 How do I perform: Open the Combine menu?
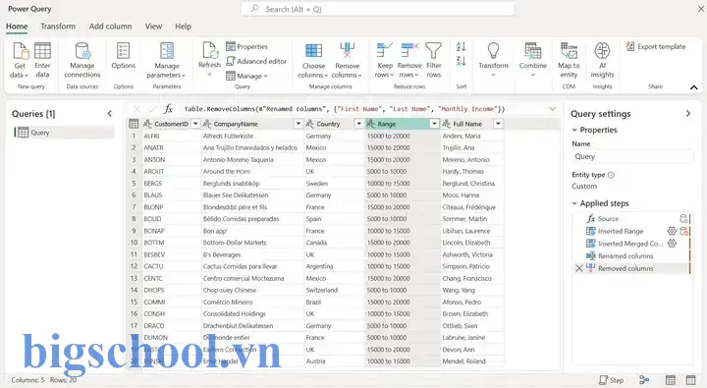click(x=532, y=60)
